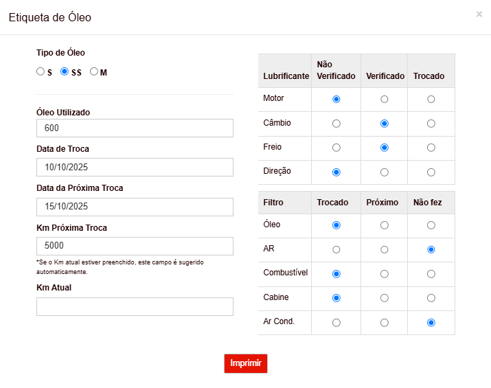Viewport: 491px width, 388px height.
Task: Set Motor to Verificado
Action: [385, 100]
